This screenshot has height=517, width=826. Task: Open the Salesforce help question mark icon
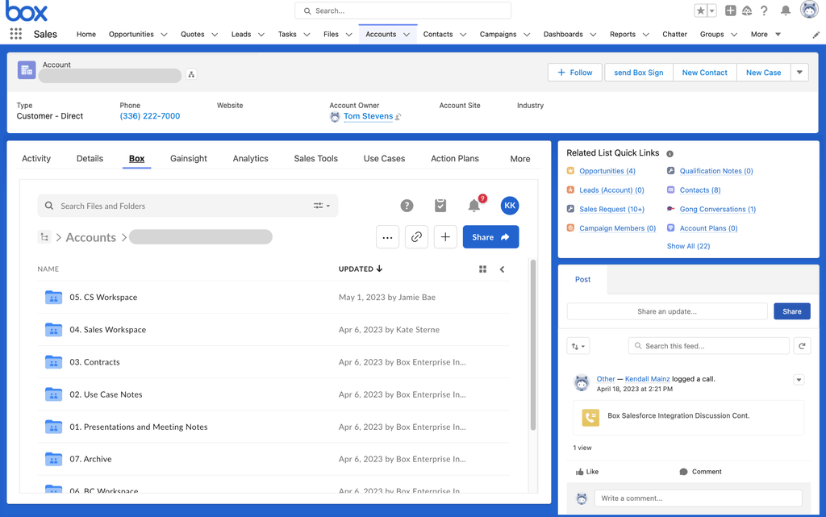764,10
